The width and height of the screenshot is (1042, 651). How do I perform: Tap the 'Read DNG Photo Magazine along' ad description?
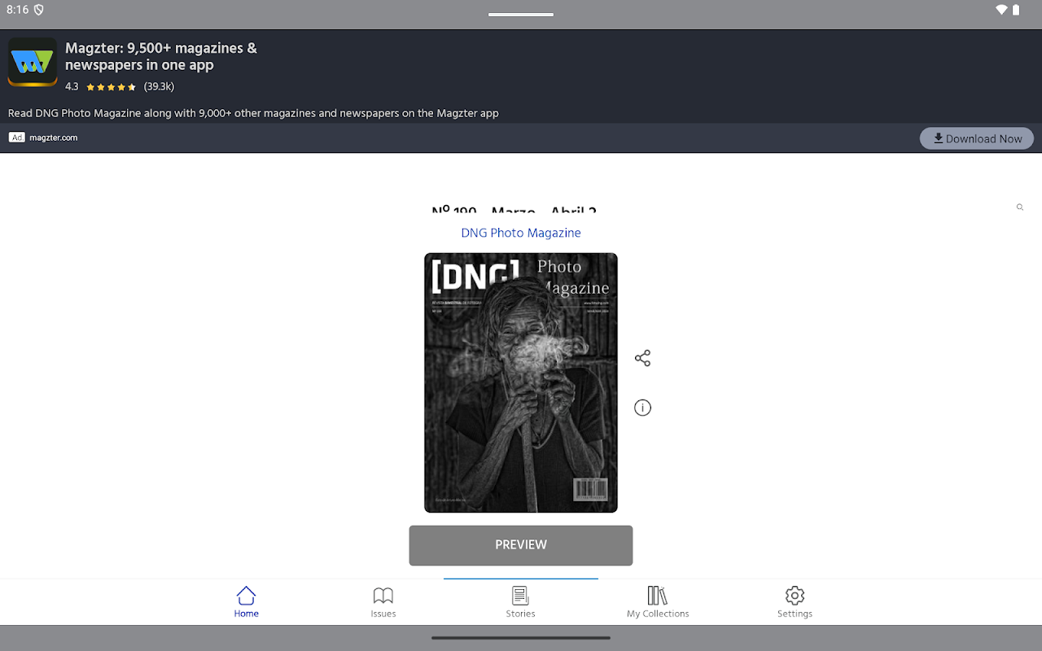(253, 113)
